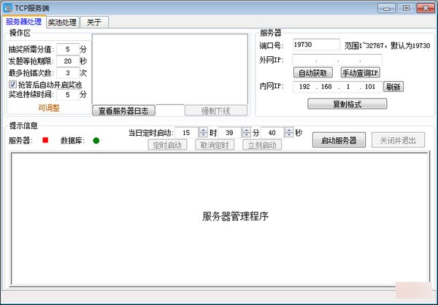Click the 手动查询IP button

pyautogui.click(x=361, y=73)
